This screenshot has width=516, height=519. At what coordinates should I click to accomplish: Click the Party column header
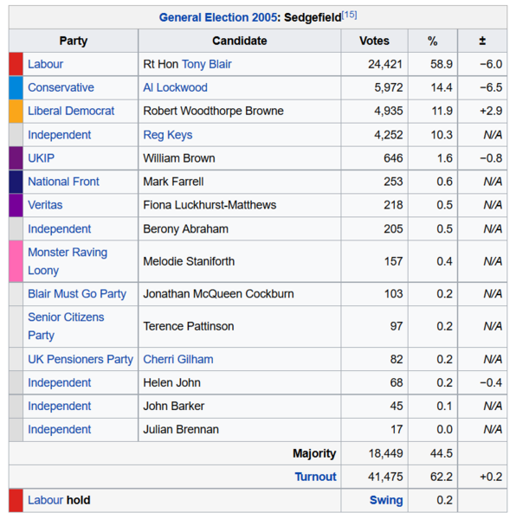74,41
